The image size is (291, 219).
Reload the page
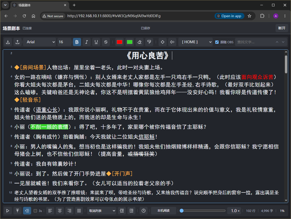pyautogui.click(x=24, y=16)
